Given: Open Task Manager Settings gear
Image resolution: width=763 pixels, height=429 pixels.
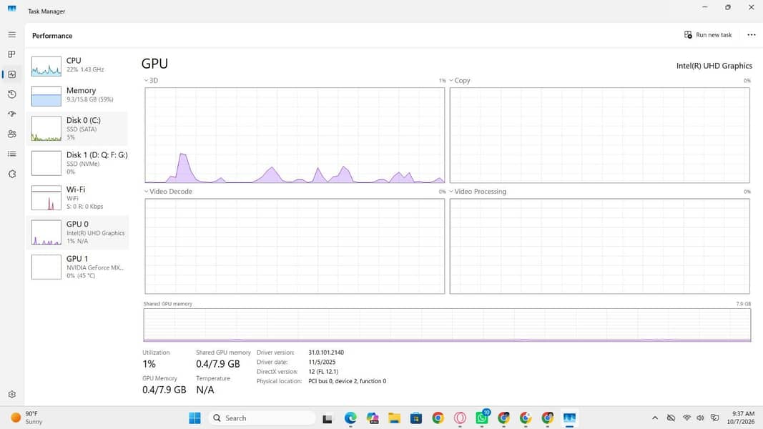Looking at the screenshot, I should 11,395.
